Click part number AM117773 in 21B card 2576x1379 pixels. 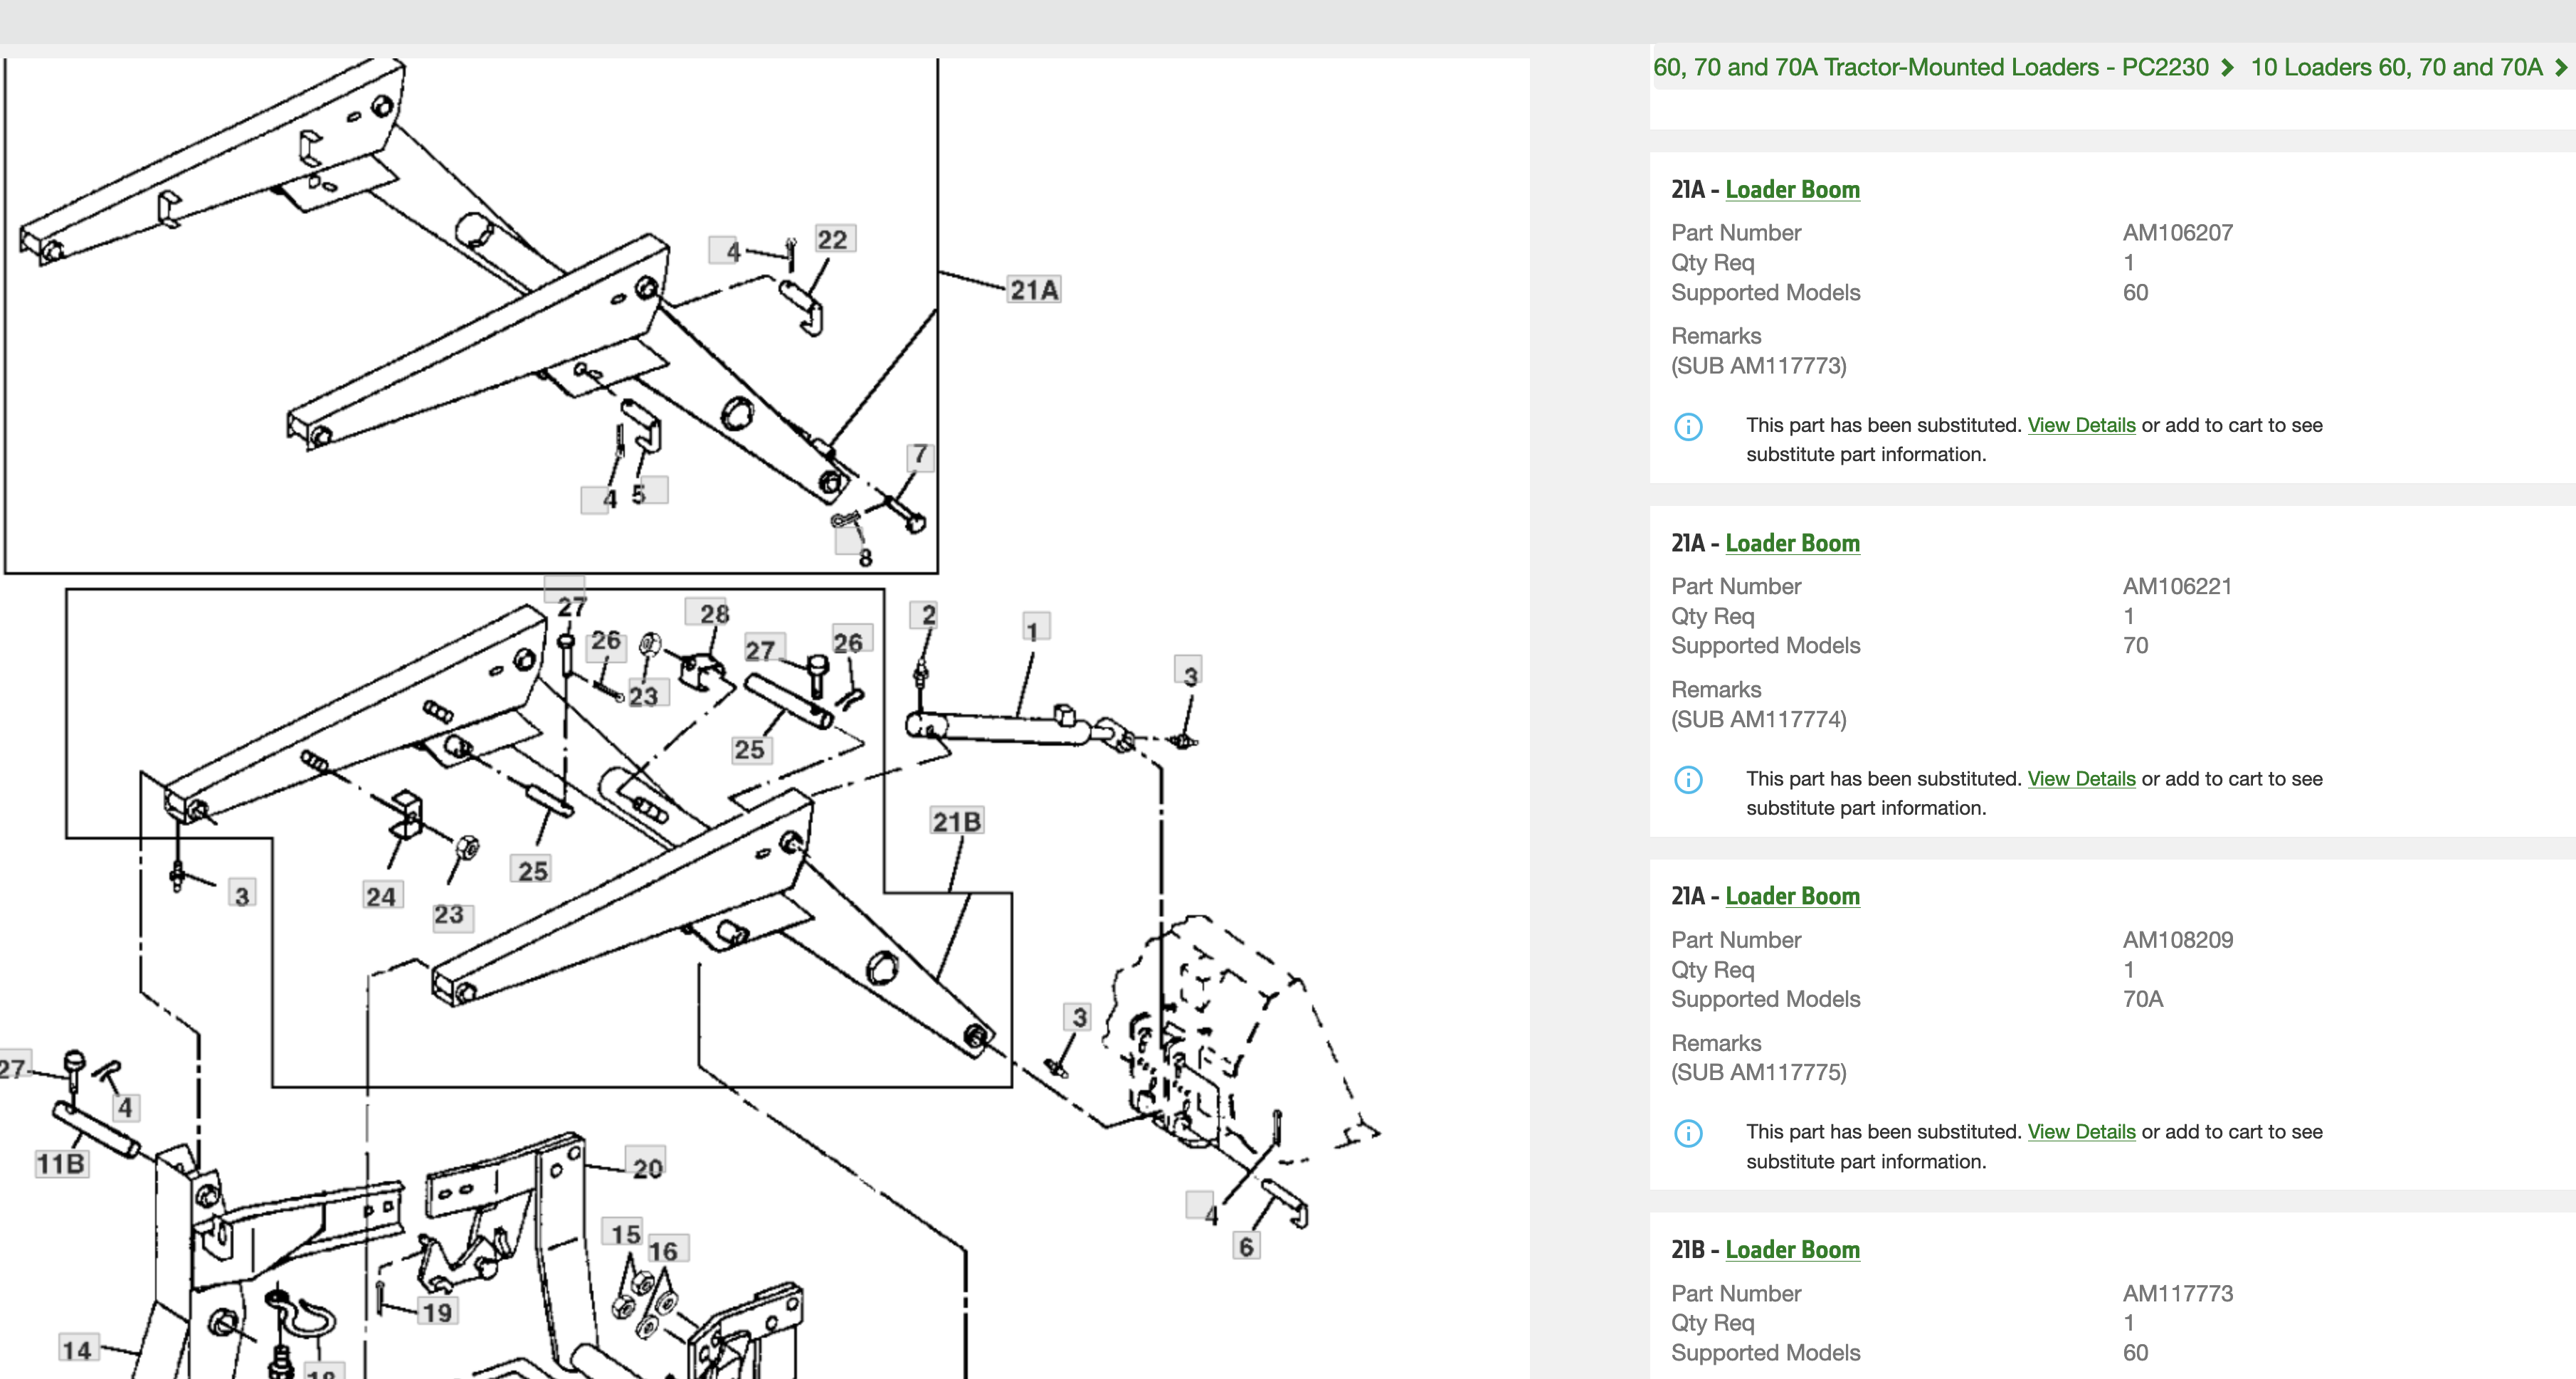(x=2177, y=1293)
